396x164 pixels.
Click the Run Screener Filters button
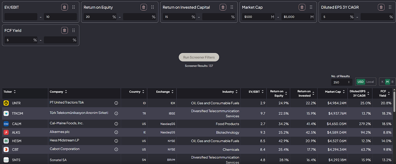[x=199, y=57]
